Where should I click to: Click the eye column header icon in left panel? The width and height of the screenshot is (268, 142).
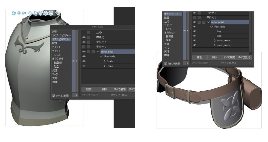[x=73, y=61]
